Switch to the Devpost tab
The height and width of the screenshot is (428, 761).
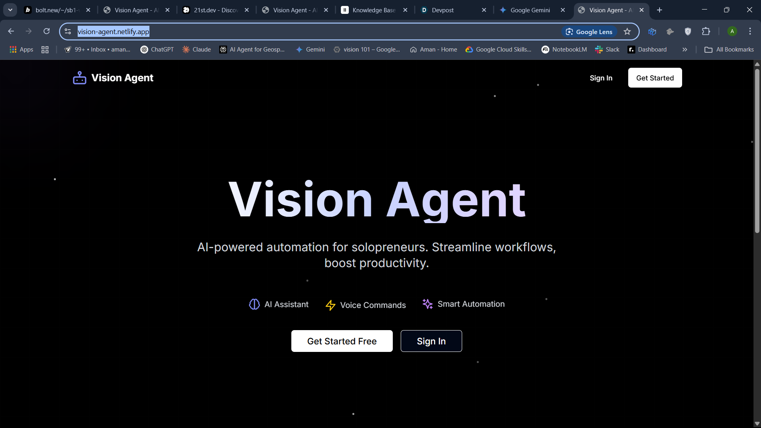coord(442,10)
